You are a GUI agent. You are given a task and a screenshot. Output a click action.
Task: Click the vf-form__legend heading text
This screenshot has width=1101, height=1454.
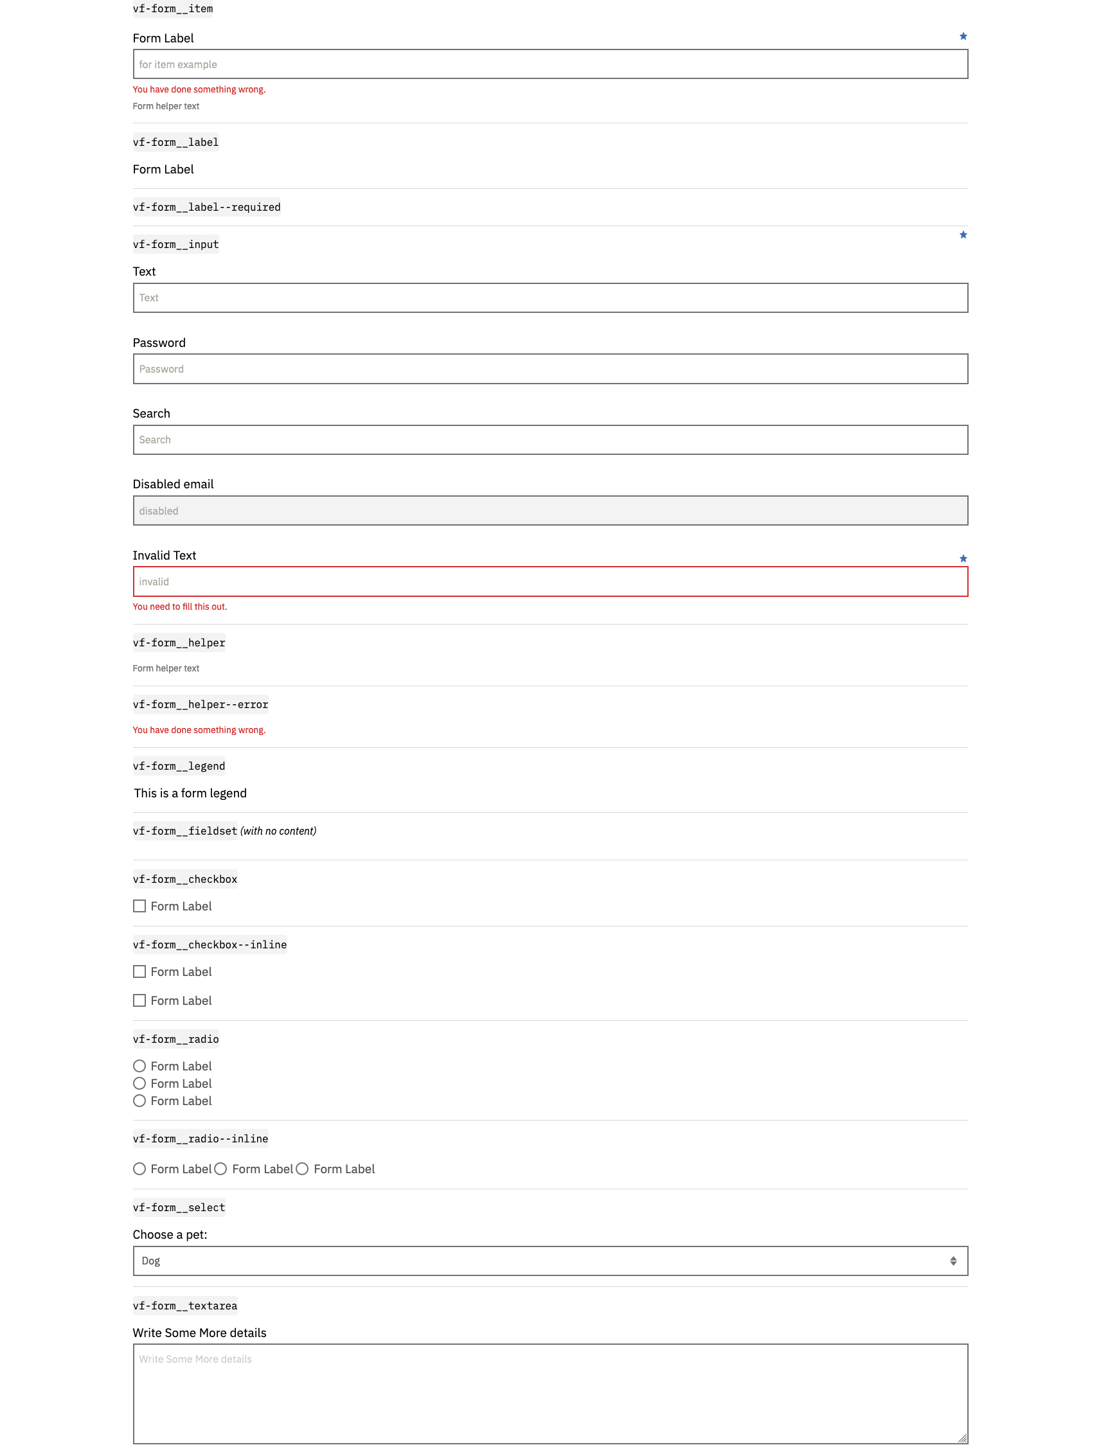[x=190, y=793]
